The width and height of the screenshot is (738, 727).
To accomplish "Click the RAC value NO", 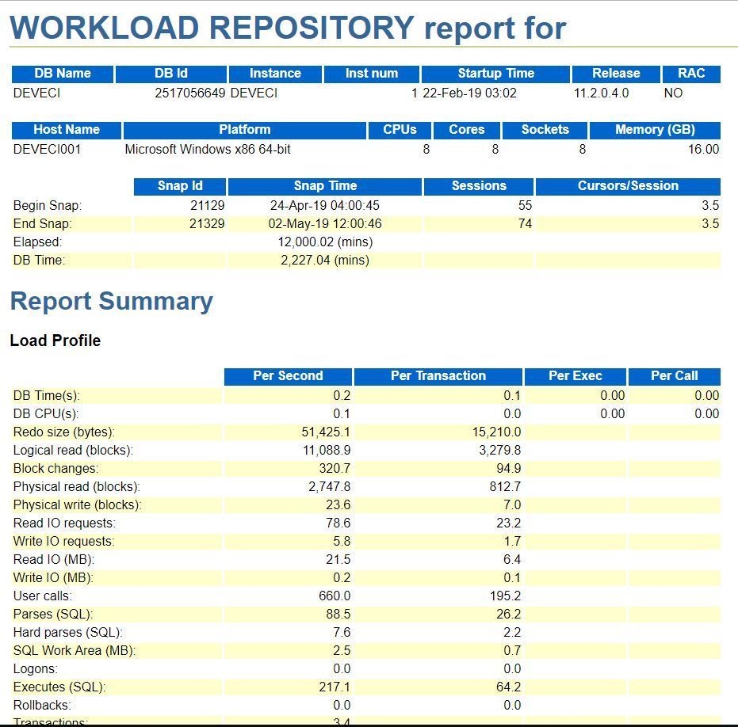I will (x=673, y=93).
